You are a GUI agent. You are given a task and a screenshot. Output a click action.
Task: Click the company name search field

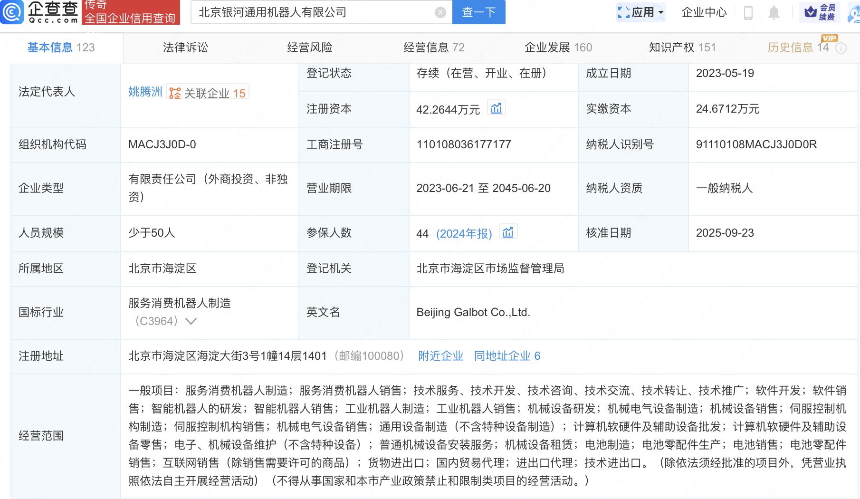pos(314,12)
